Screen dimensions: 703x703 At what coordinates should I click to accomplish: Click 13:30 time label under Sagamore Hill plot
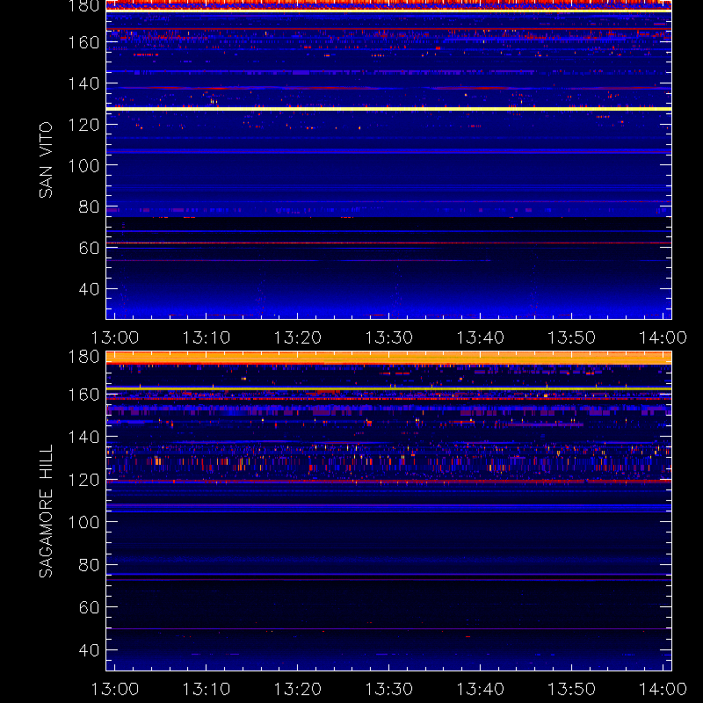(x=389, y=689)
